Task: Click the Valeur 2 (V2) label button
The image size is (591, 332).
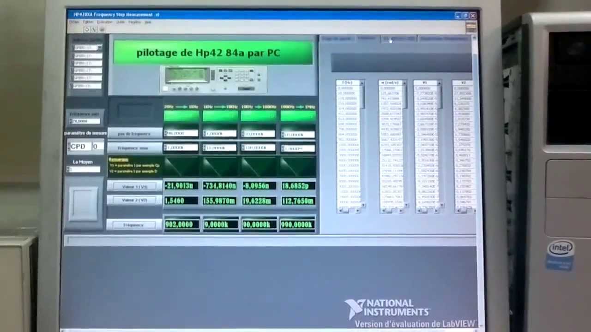Action: click(134, 200)
